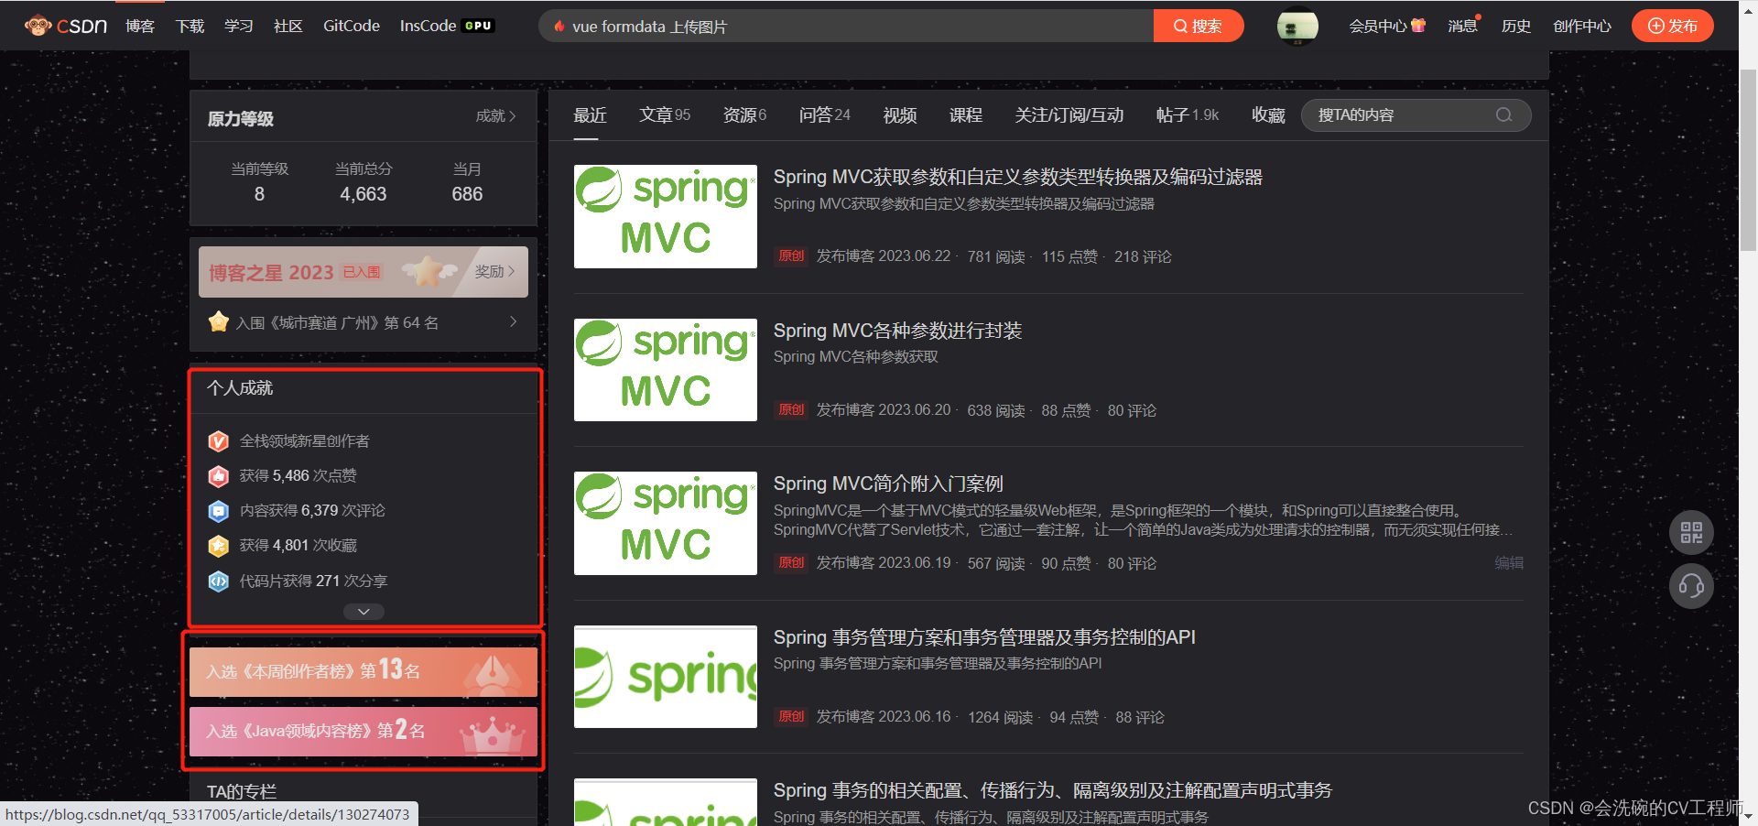Click the TA的专栏 heading
Image resolution: width=1758 pixels, height=826 pixels.
(242, 791)
